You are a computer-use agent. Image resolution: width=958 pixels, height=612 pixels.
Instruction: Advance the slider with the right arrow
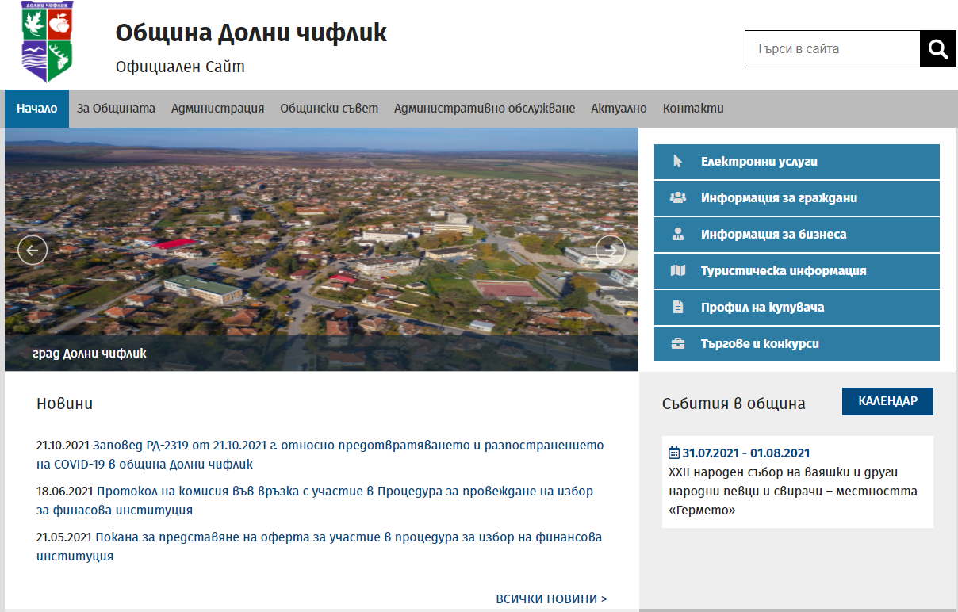click(x=611, y=249)
